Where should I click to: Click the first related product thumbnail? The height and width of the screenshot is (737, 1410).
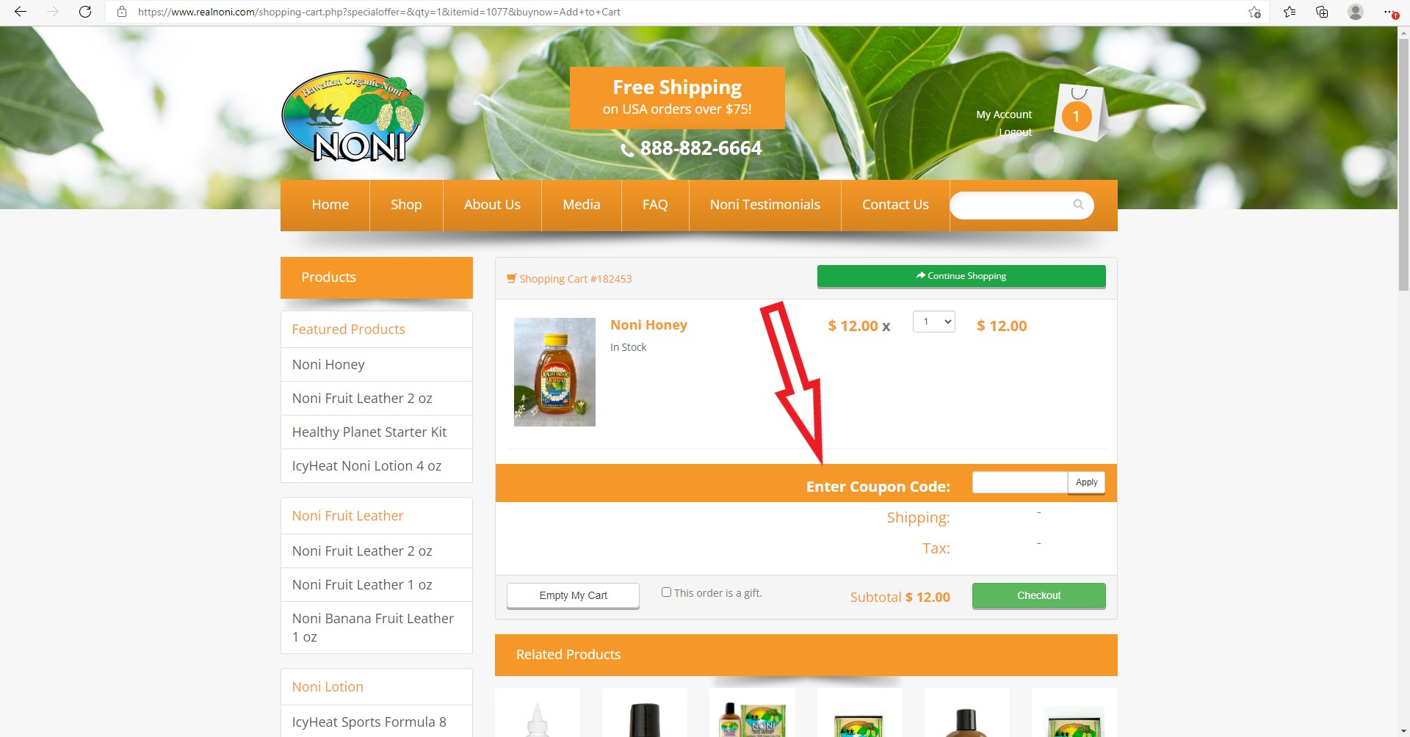[538, 712]
